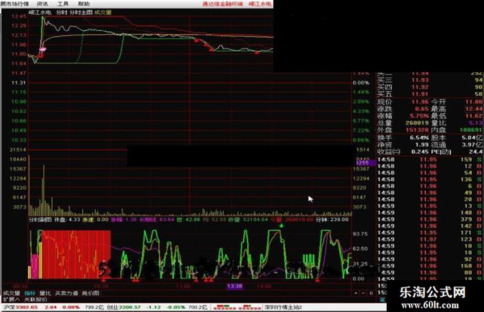The width and height of the screenshot is (484, 312).
Task: Select the 13:38 time axis marker
Action: coord(234,286)
